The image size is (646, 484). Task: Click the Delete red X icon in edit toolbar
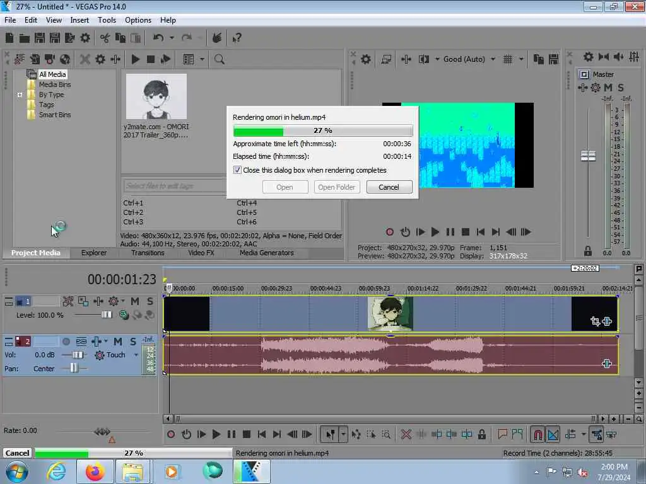(406, 434)
